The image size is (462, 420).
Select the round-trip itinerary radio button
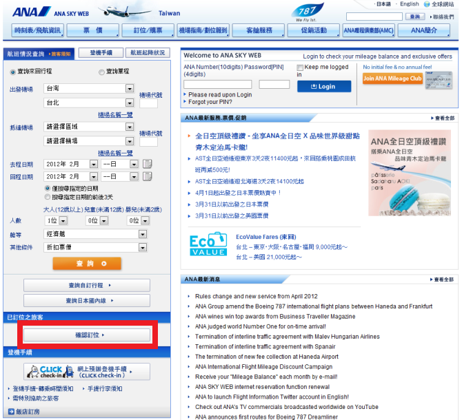point(12,72)
